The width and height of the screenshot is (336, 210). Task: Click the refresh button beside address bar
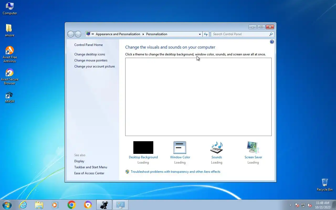point(206,34)
